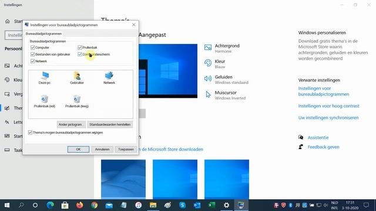376x211 pixels.
Task: Toggle the Prullenbak checkbox
Action: [x=80, y=47]
